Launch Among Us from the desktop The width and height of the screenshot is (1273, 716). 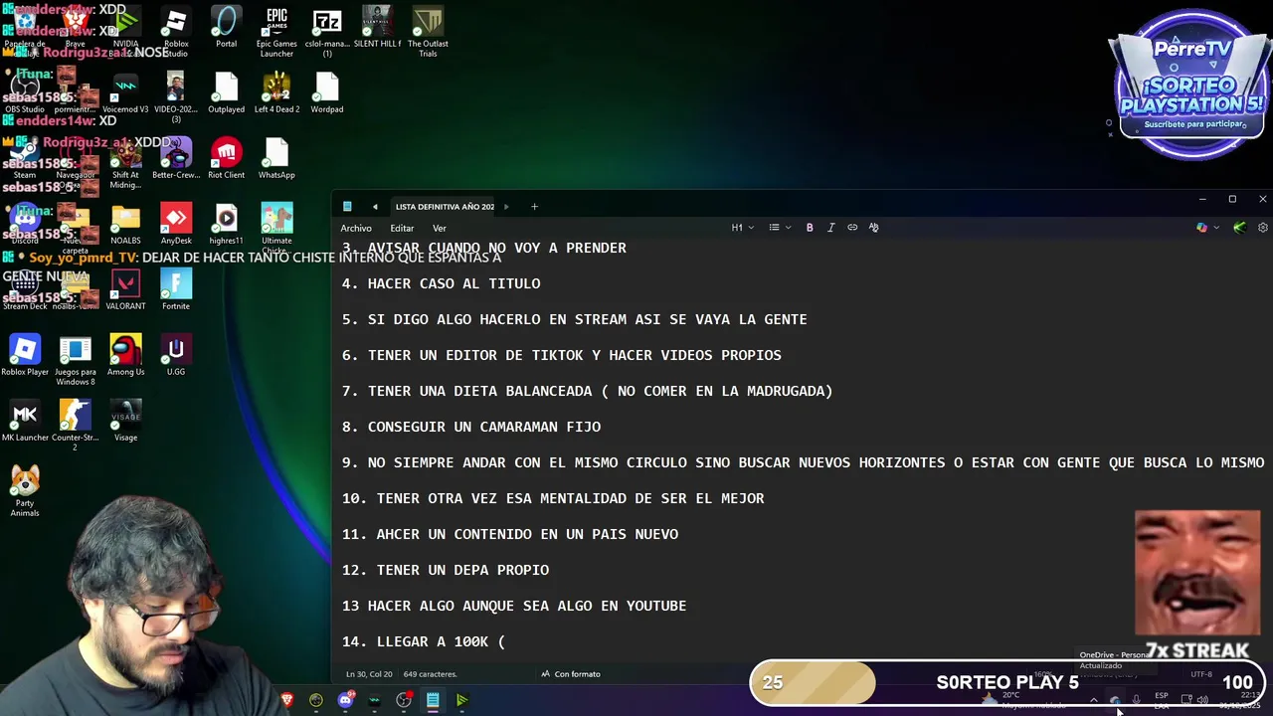click(125, 356)
